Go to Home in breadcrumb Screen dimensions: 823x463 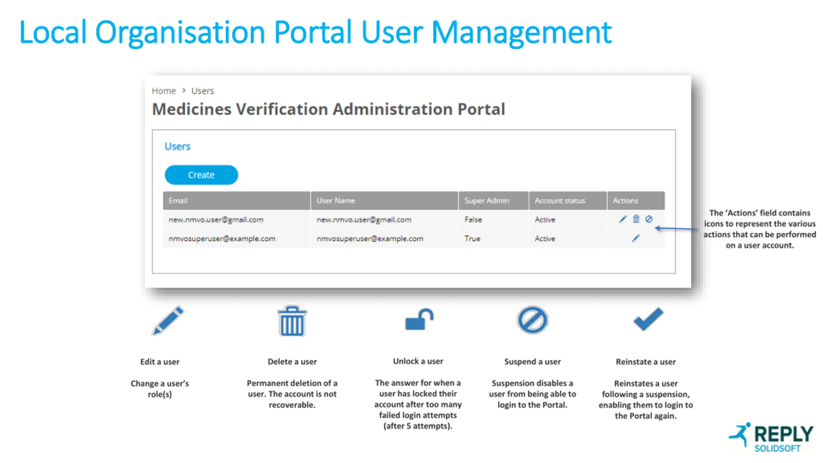164,91
